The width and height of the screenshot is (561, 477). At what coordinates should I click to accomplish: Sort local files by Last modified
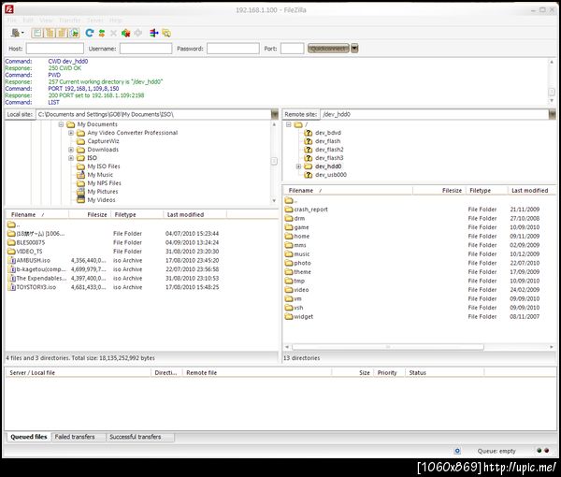click(x=195, y=215)
